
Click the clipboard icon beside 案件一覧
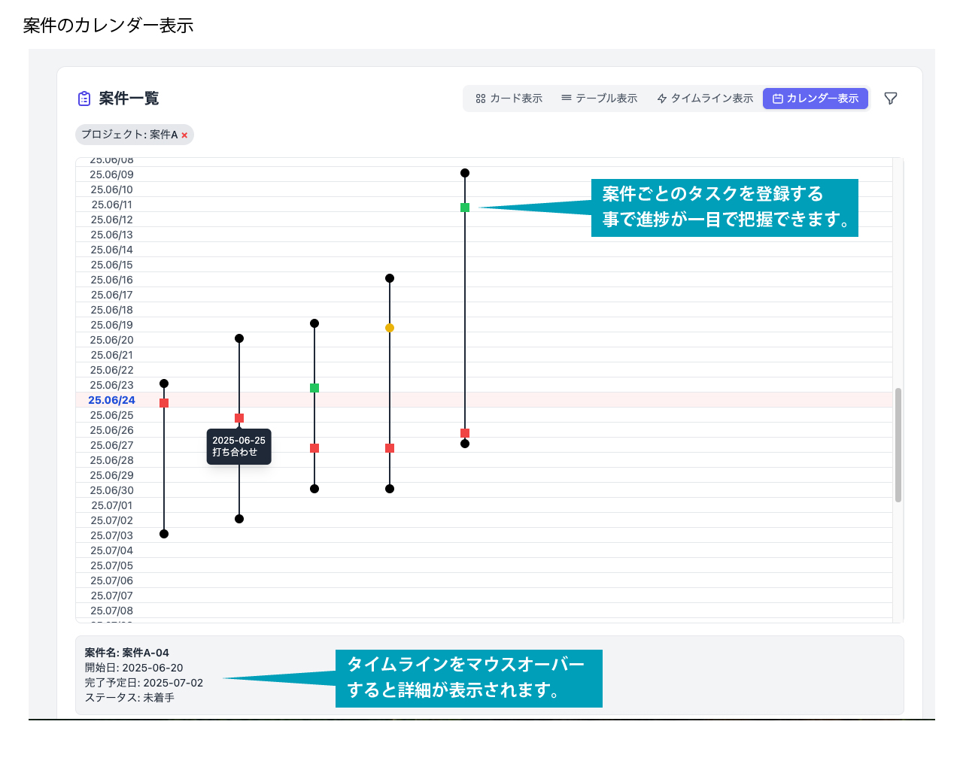(x=84, y=99)
